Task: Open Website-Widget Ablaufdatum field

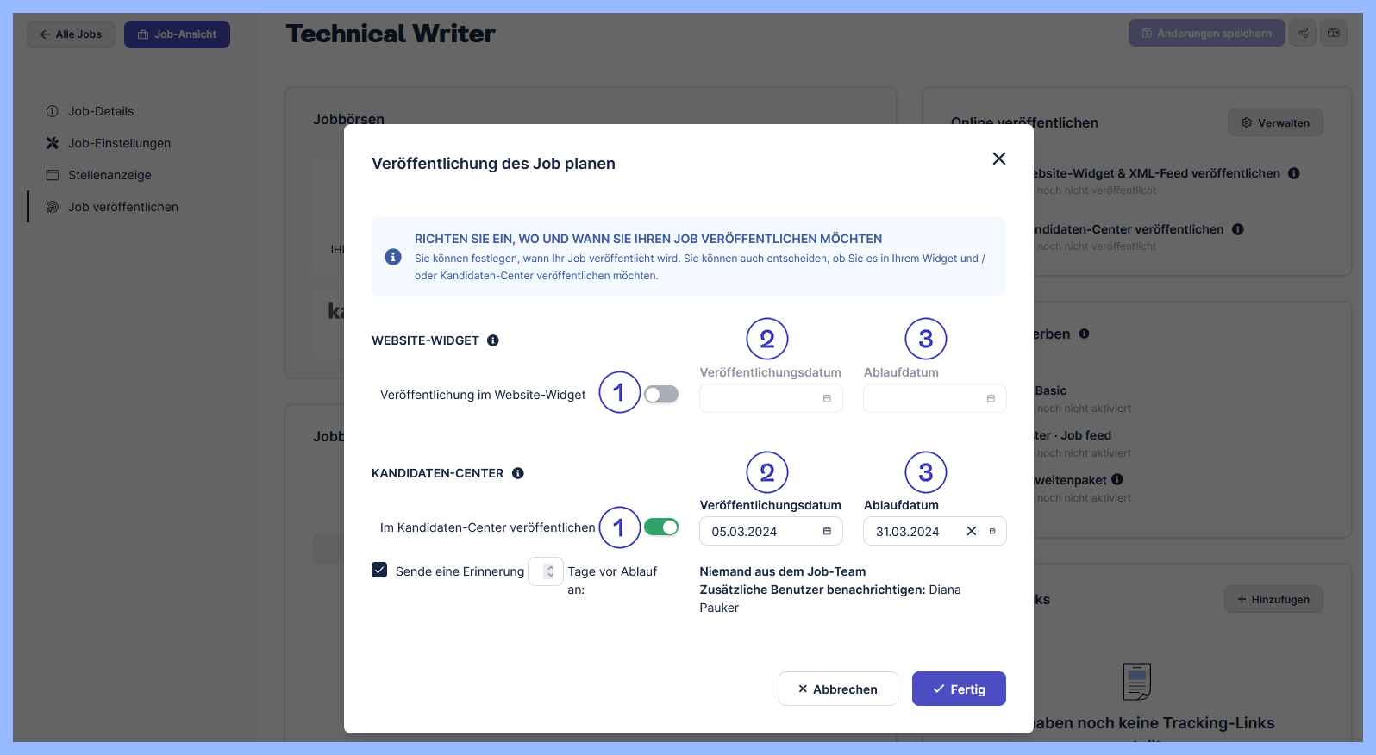Action: [935, 398]
